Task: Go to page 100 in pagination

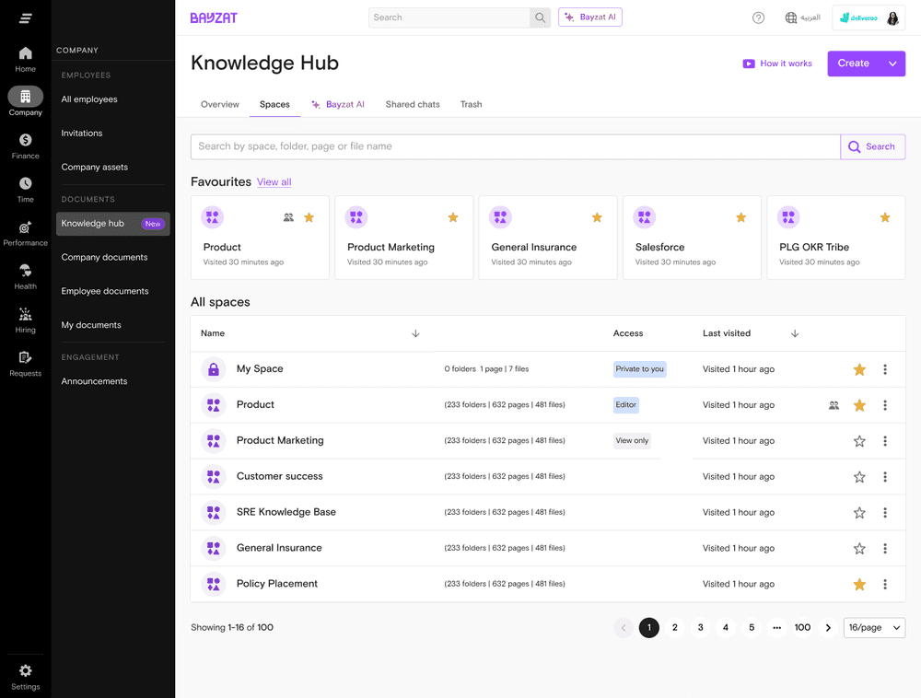Action: 802,627
